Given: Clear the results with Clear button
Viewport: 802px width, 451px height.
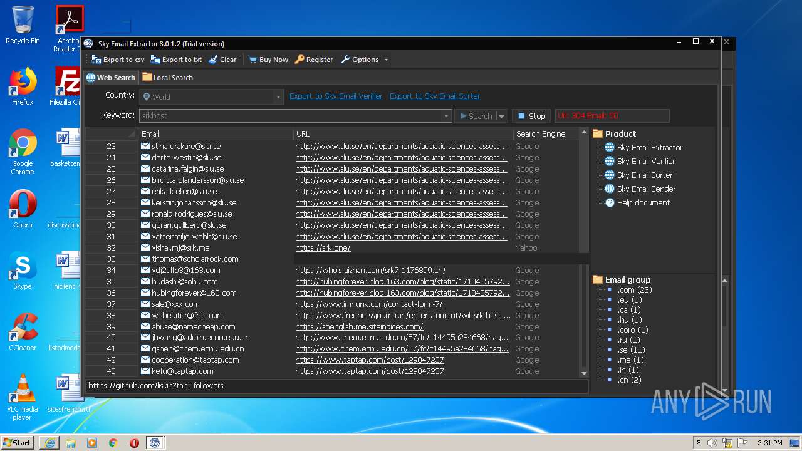Looking at the screenshot, I should (x=222, y=60).
